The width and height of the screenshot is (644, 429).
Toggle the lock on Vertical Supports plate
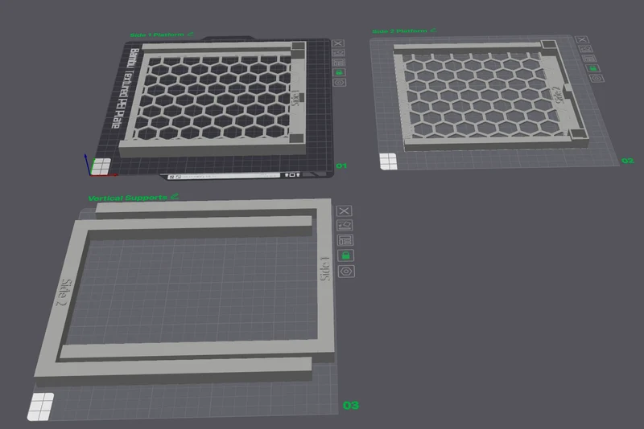coord(345,255)
